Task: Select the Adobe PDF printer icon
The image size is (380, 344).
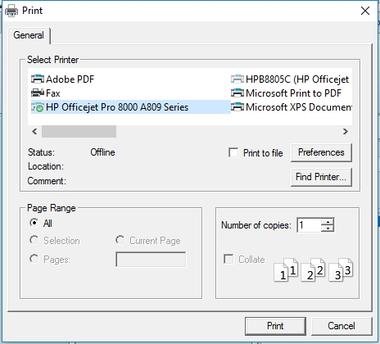Action: (x=38, y=79)
